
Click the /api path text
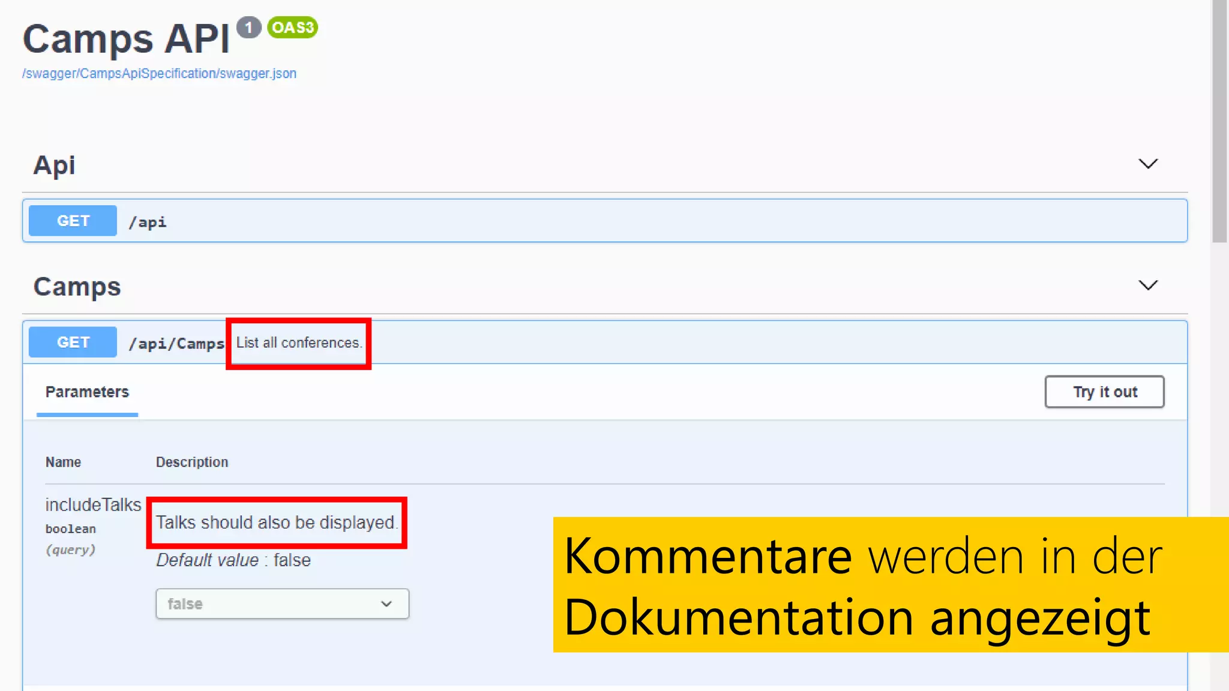click(x=148, y=222)
